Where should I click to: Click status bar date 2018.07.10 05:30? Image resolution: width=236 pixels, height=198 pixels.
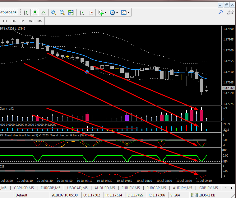(65, 195)
